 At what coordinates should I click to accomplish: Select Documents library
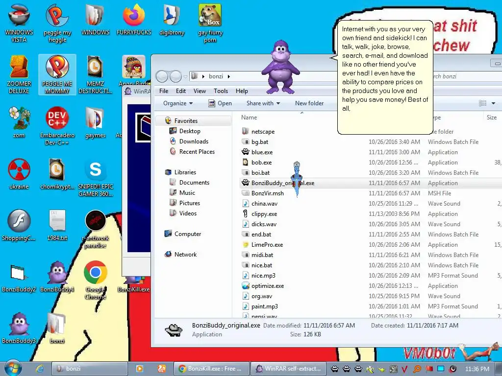pyautogui.click(x=194, y=182)
